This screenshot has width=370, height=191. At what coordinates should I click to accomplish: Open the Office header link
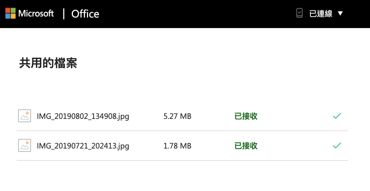(85, 14)
